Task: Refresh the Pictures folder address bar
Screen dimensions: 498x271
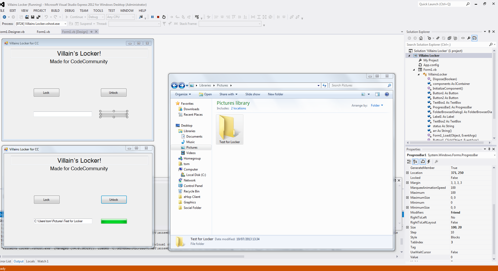Action: (x=324, y=85)
